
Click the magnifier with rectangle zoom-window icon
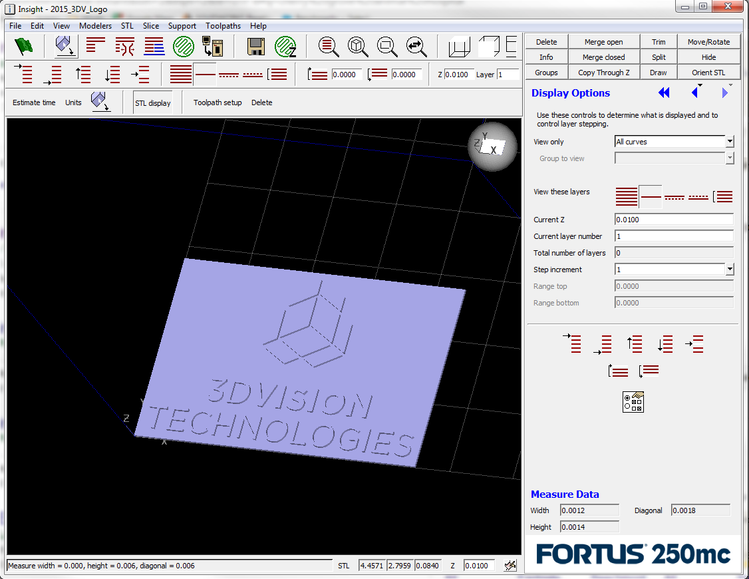click(x=387, y=47)
